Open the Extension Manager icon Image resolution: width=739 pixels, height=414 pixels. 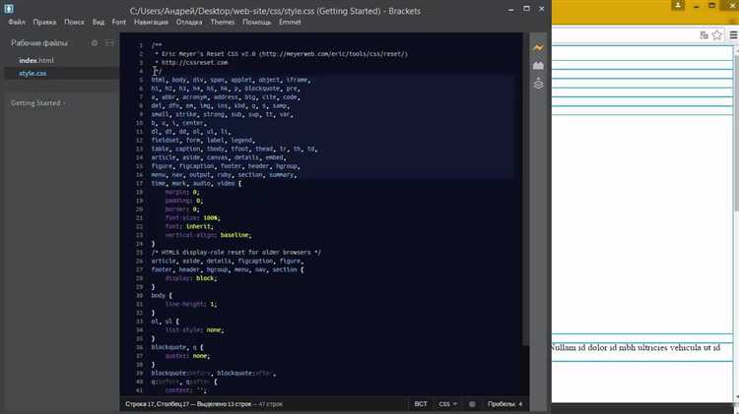click(538, 66)
